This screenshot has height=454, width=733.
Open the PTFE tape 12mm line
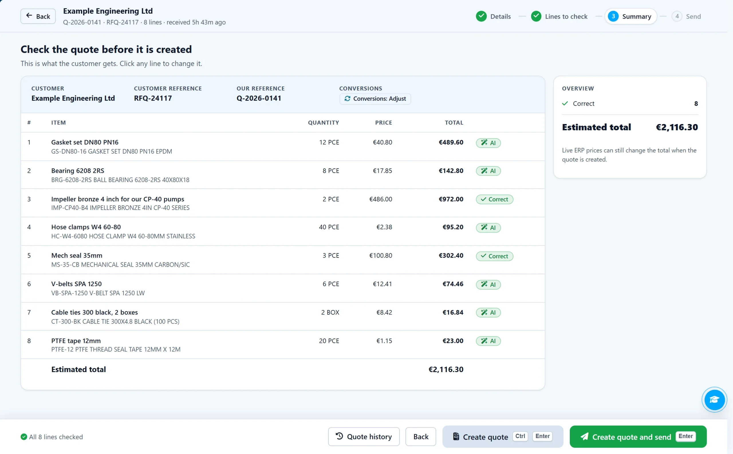pos(283,345)
